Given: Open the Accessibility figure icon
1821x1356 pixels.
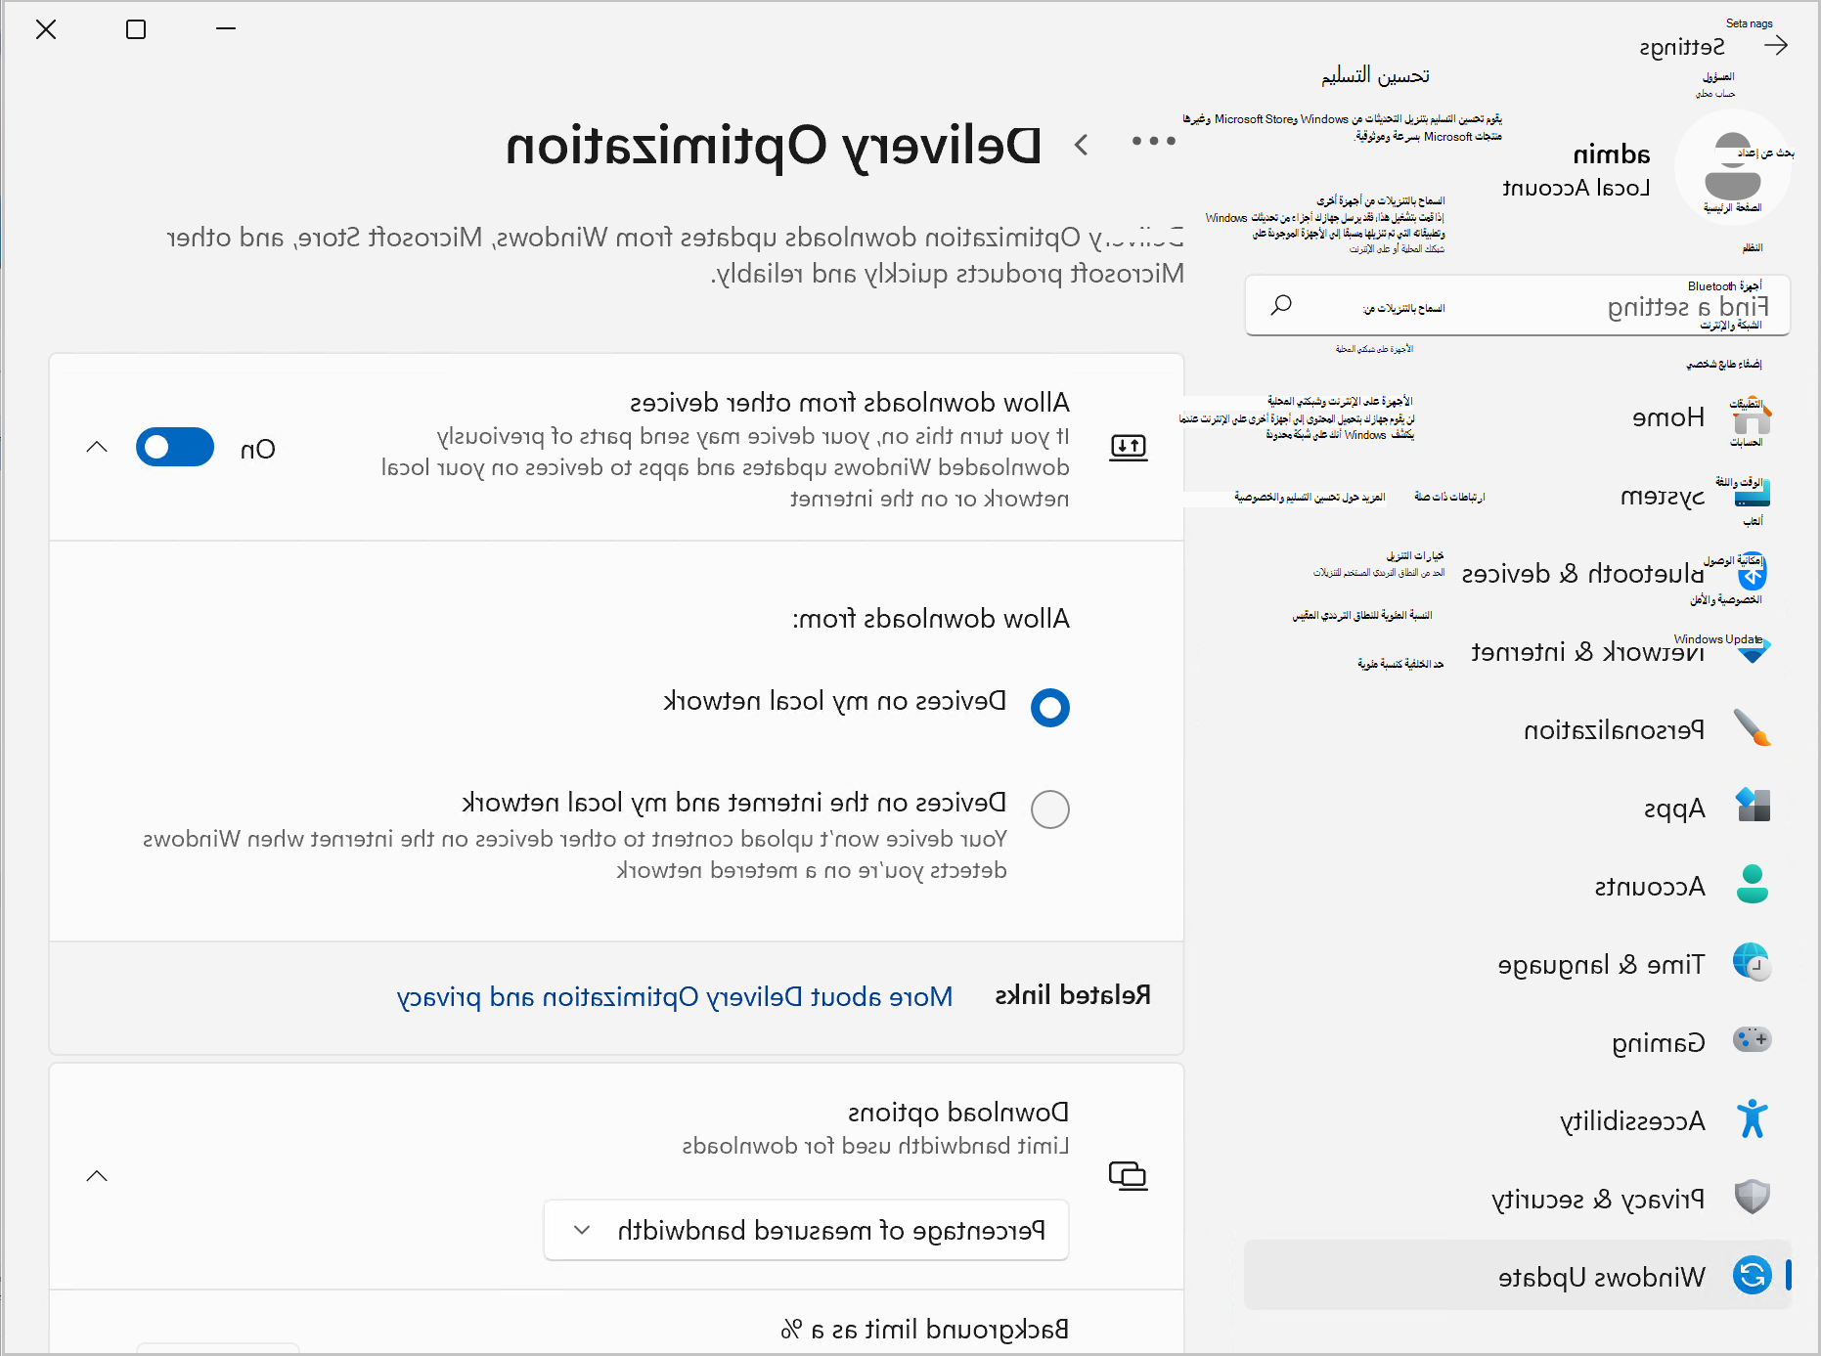Looking at the screenshot, I should coord(1752,1118).
